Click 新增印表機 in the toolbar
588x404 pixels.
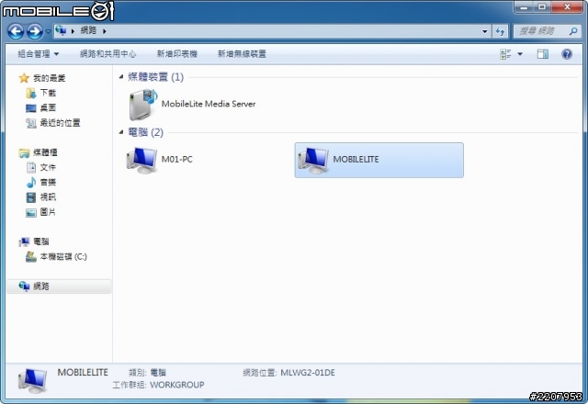177,54
